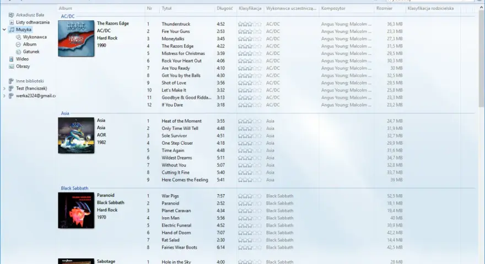This screenshot has width=485, height=264.
Task: Open Listy odtwarzania playlists icon
Action: point(12,22)
